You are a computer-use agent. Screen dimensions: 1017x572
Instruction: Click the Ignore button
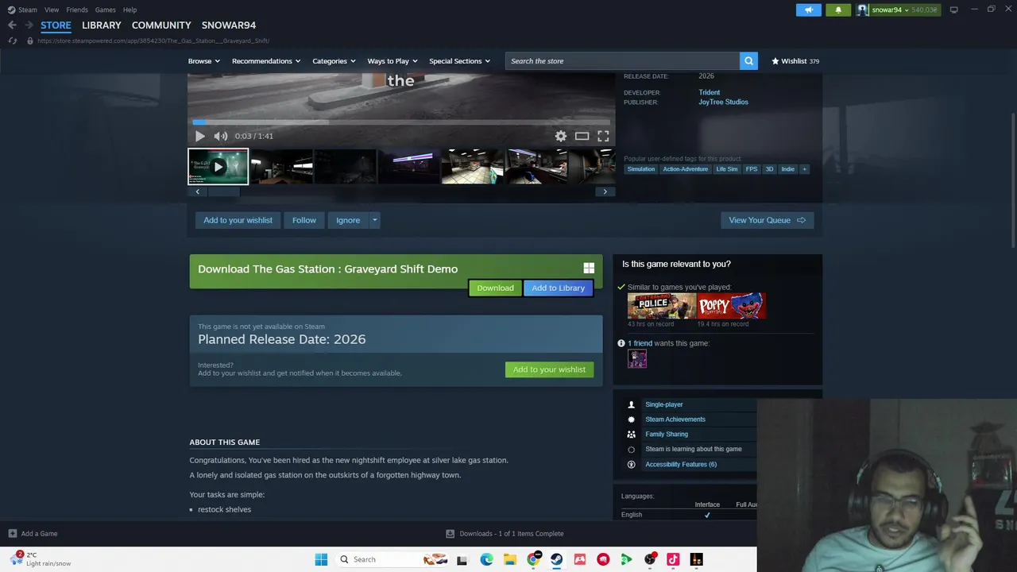[x=348, y=220]
